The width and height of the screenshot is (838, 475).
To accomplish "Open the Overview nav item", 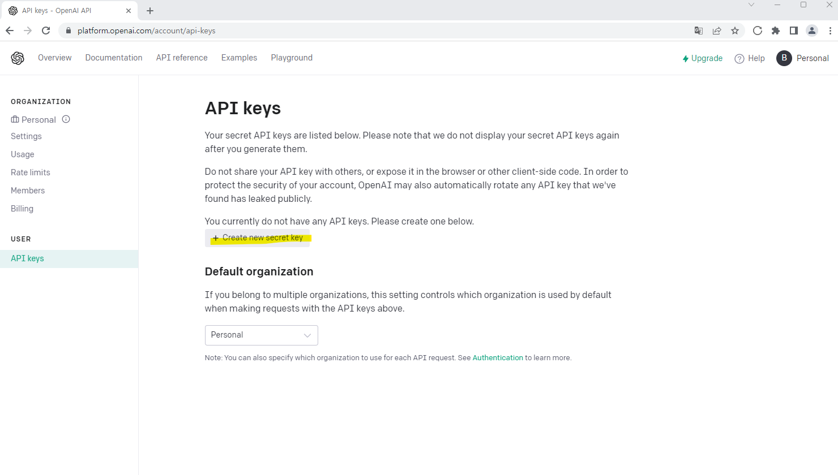I will (x=55, y=58).
